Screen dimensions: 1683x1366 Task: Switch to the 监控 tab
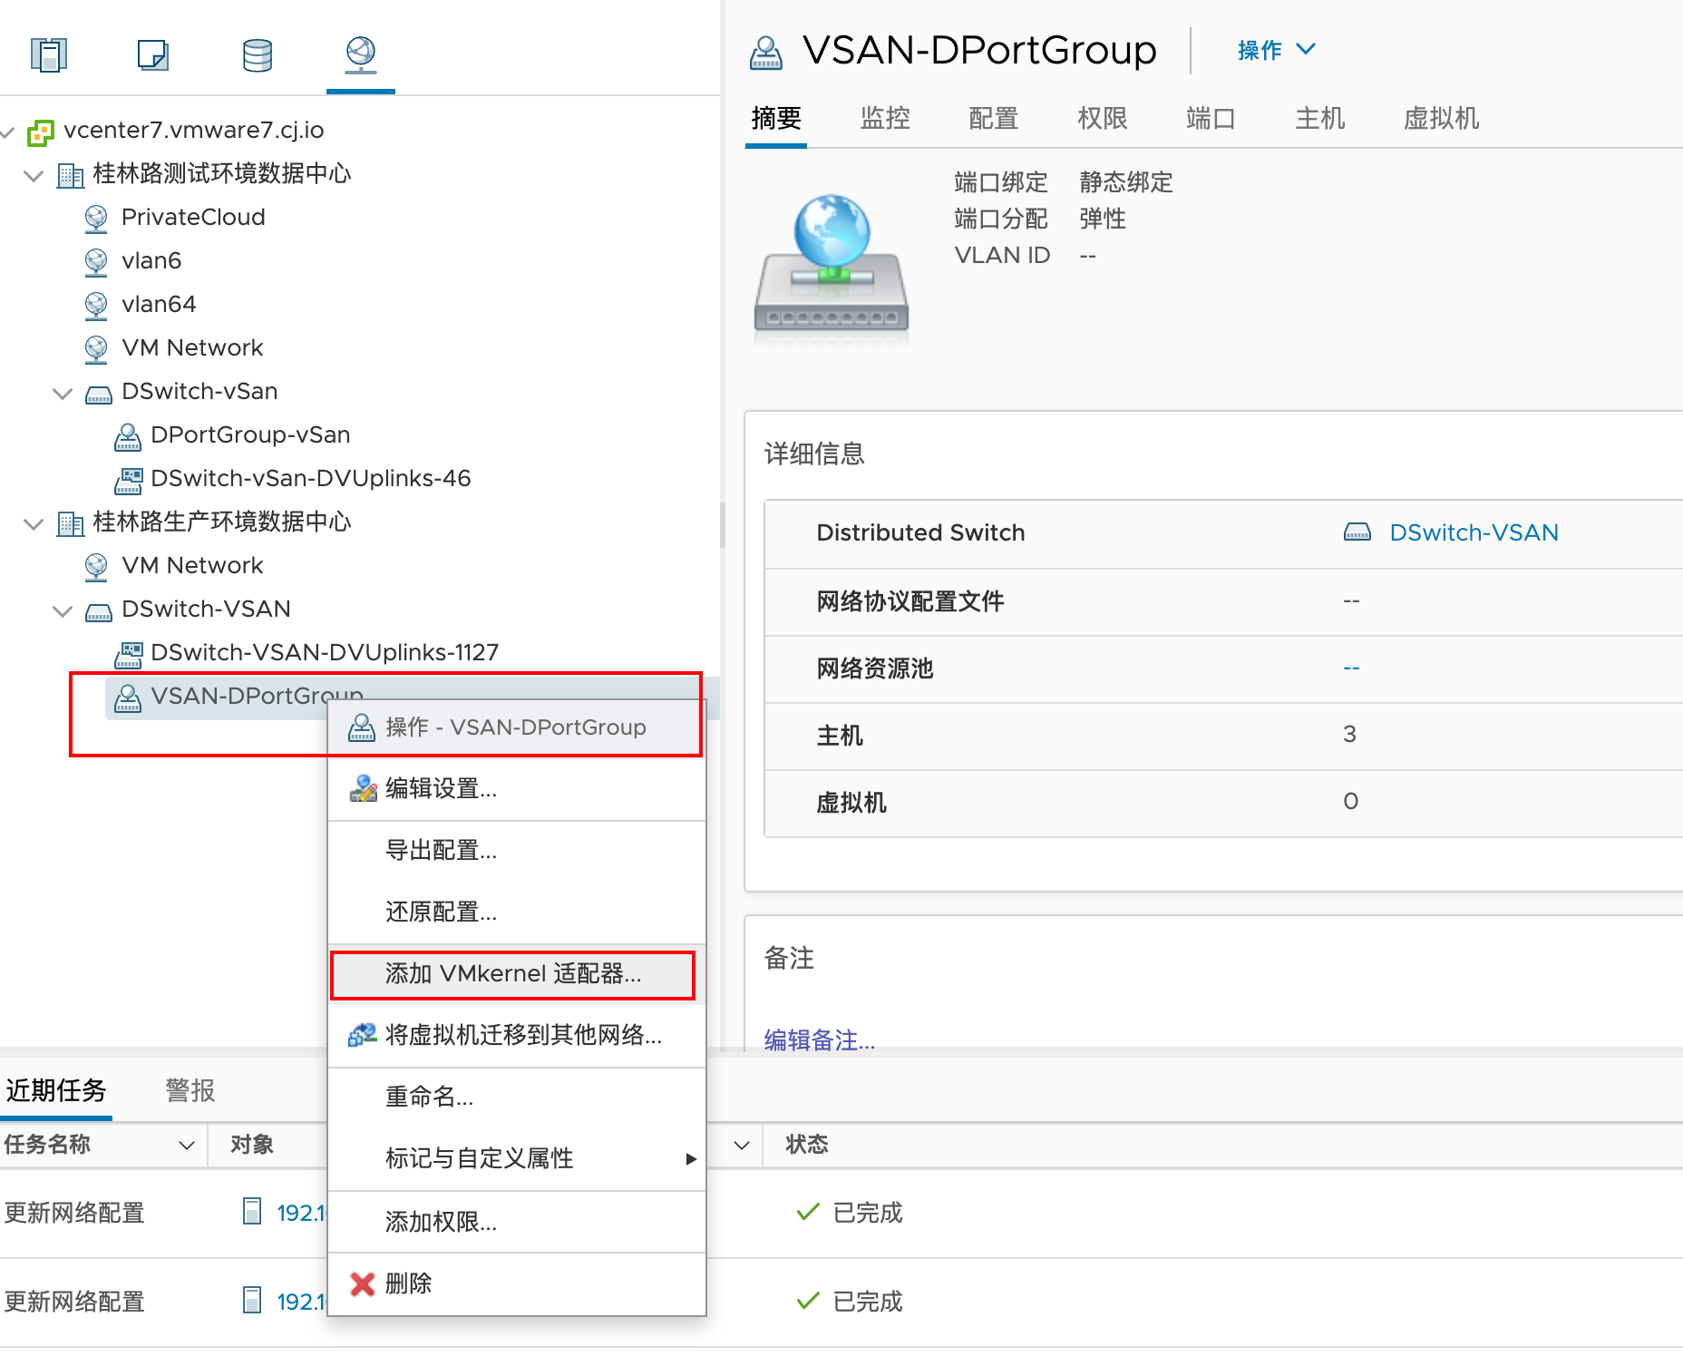coord(885,119)
